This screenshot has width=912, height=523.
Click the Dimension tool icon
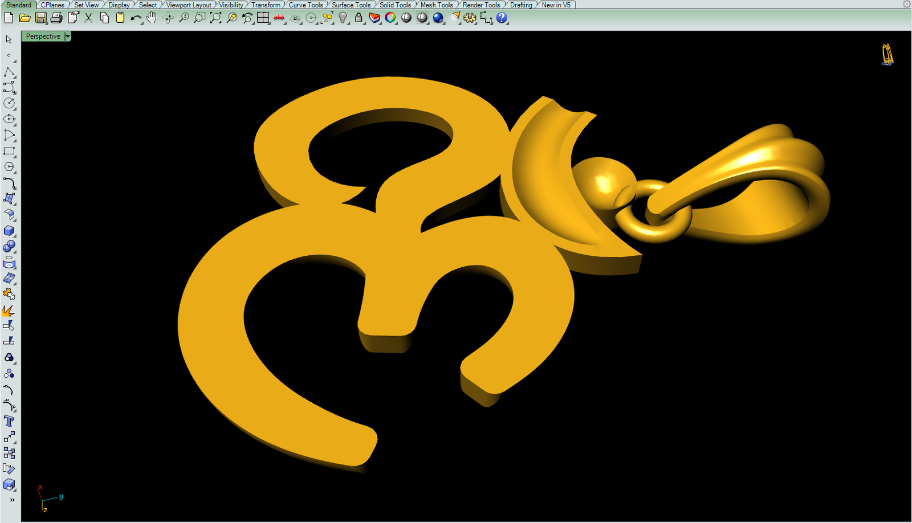(486, 18)
